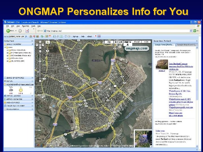The image size is (203, 152).
Task: Pan map south with down arrow
Action: coord(40,48)
